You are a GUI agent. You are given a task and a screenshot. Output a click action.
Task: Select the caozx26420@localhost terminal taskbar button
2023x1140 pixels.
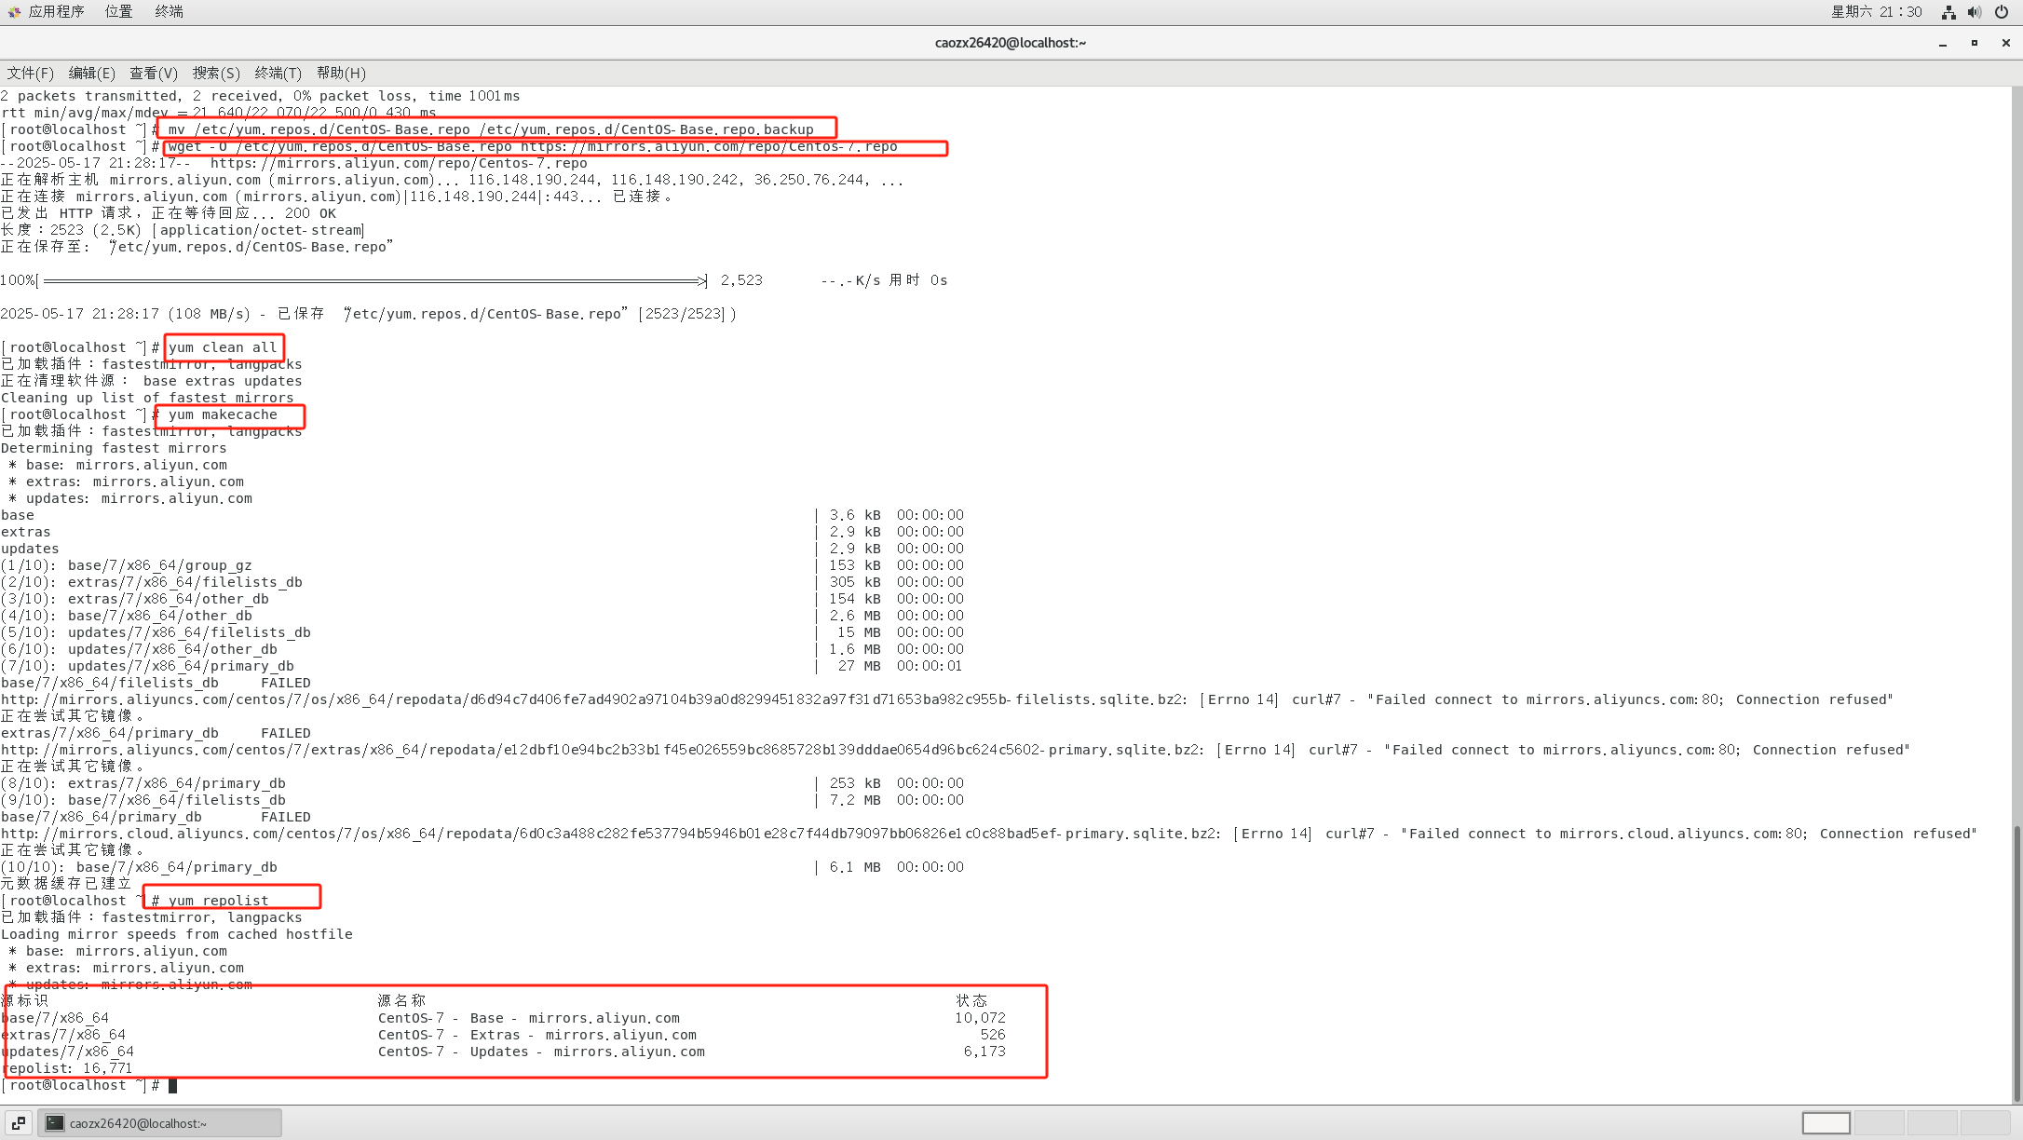[x=159, y=1123]
